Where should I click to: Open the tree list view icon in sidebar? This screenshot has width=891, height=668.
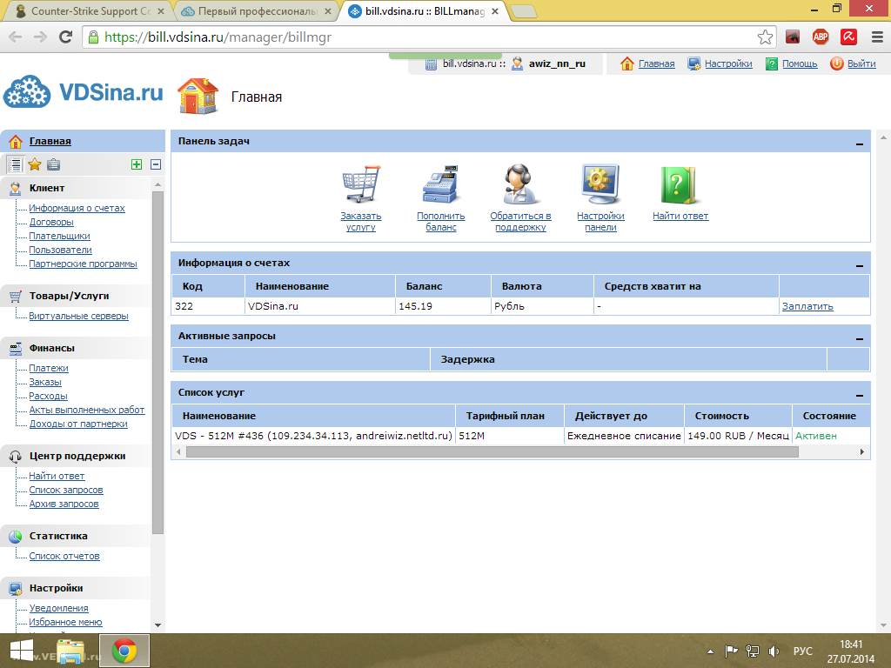coord(16,164)
